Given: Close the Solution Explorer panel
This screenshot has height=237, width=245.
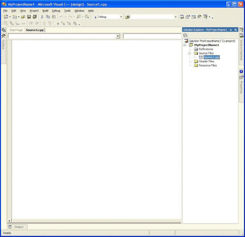Looking at the screenshot, I should pyautogui.click(x=236, y=30).
